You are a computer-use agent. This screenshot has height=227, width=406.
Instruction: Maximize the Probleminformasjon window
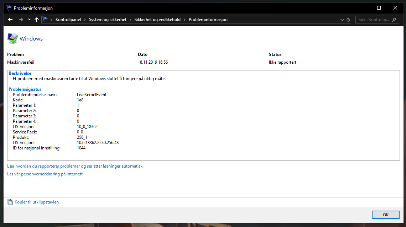click(x=379, y=8)
